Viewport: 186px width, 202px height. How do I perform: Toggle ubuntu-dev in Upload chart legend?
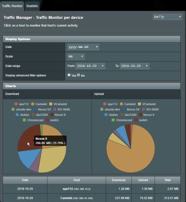point(110,109)
